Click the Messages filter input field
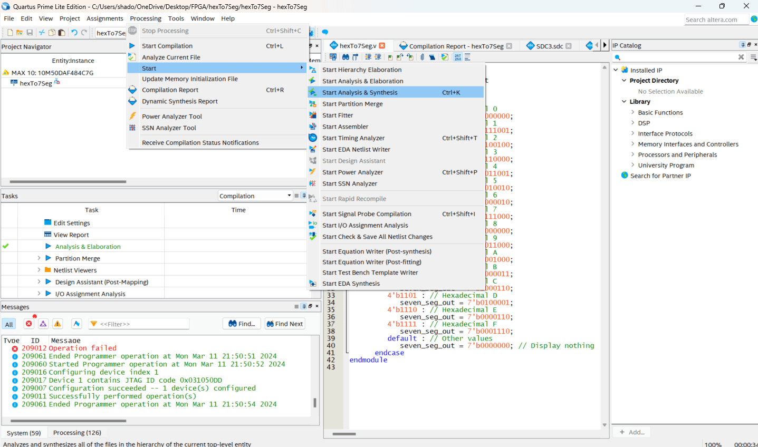758x447 pixels. point(139,324)
